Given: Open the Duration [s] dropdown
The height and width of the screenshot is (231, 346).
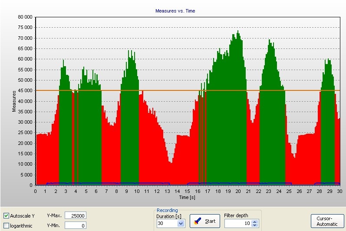Looking at the screenshot, I should (x=181, y=224).
